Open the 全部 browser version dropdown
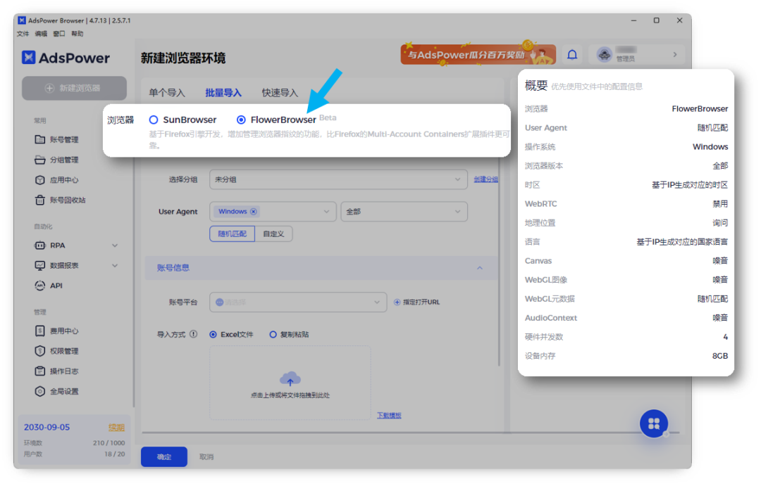Viewport: 761px width, 486px height. pyautogui.click(x=404, y=212)
